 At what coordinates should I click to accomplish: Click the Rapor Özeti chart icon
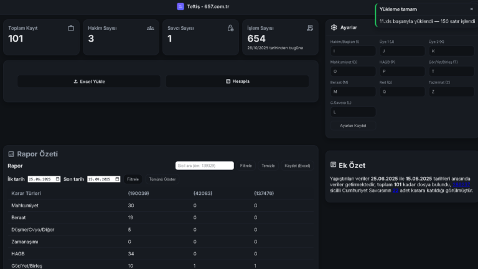click(11, 154)
